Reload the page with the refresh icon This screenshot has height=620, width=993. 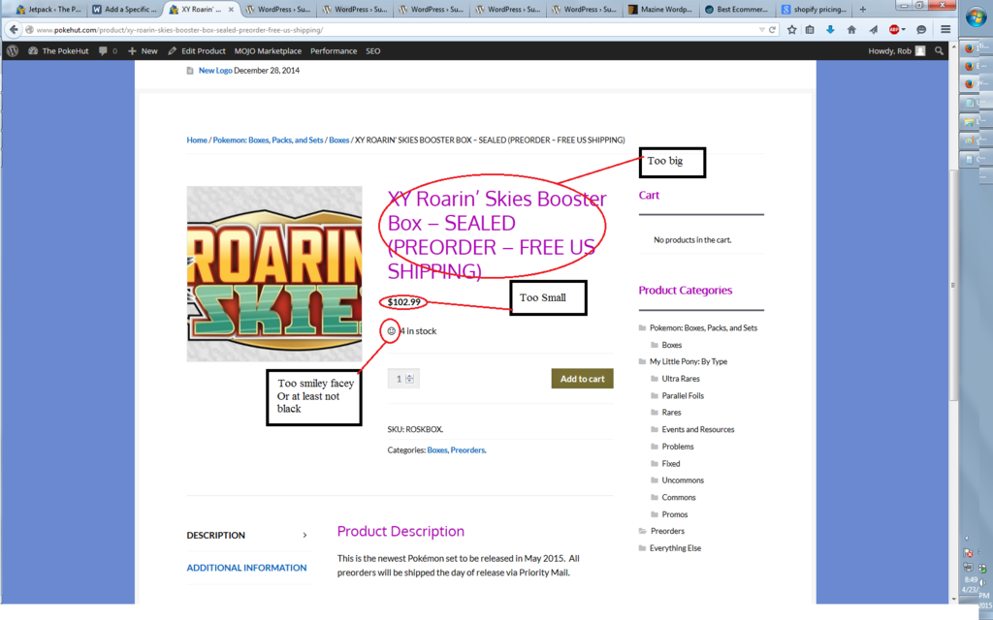[x=772, y=29]
